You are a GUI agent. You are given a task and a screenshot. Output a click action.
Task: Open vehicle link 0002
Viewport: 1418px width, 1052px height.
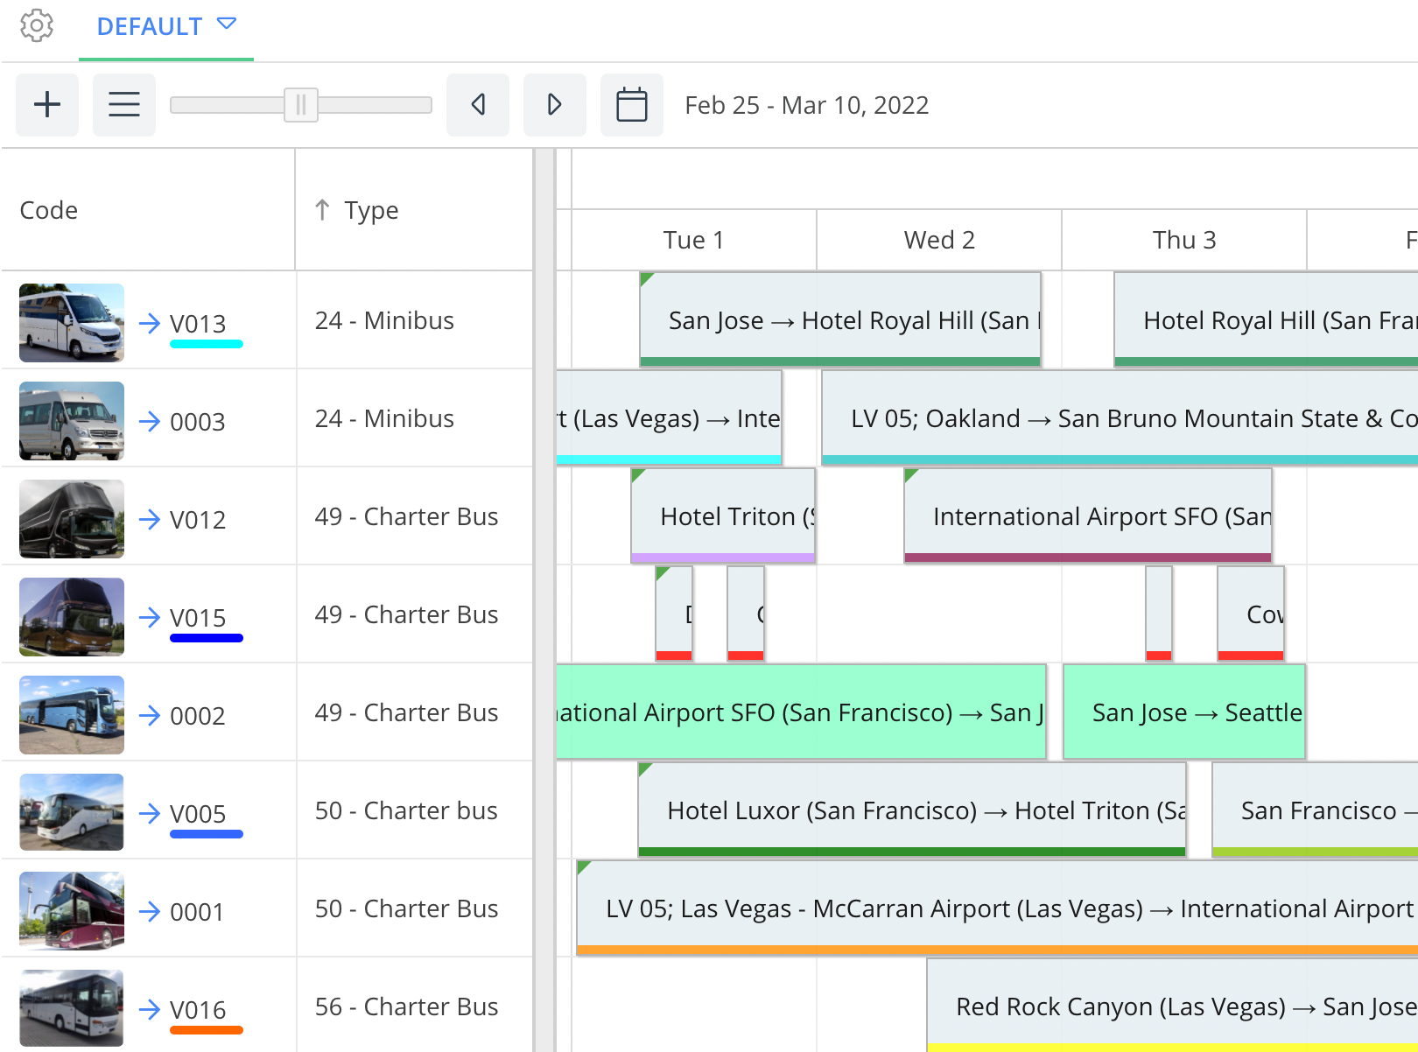pyautogui.click(x=198, y=716)
